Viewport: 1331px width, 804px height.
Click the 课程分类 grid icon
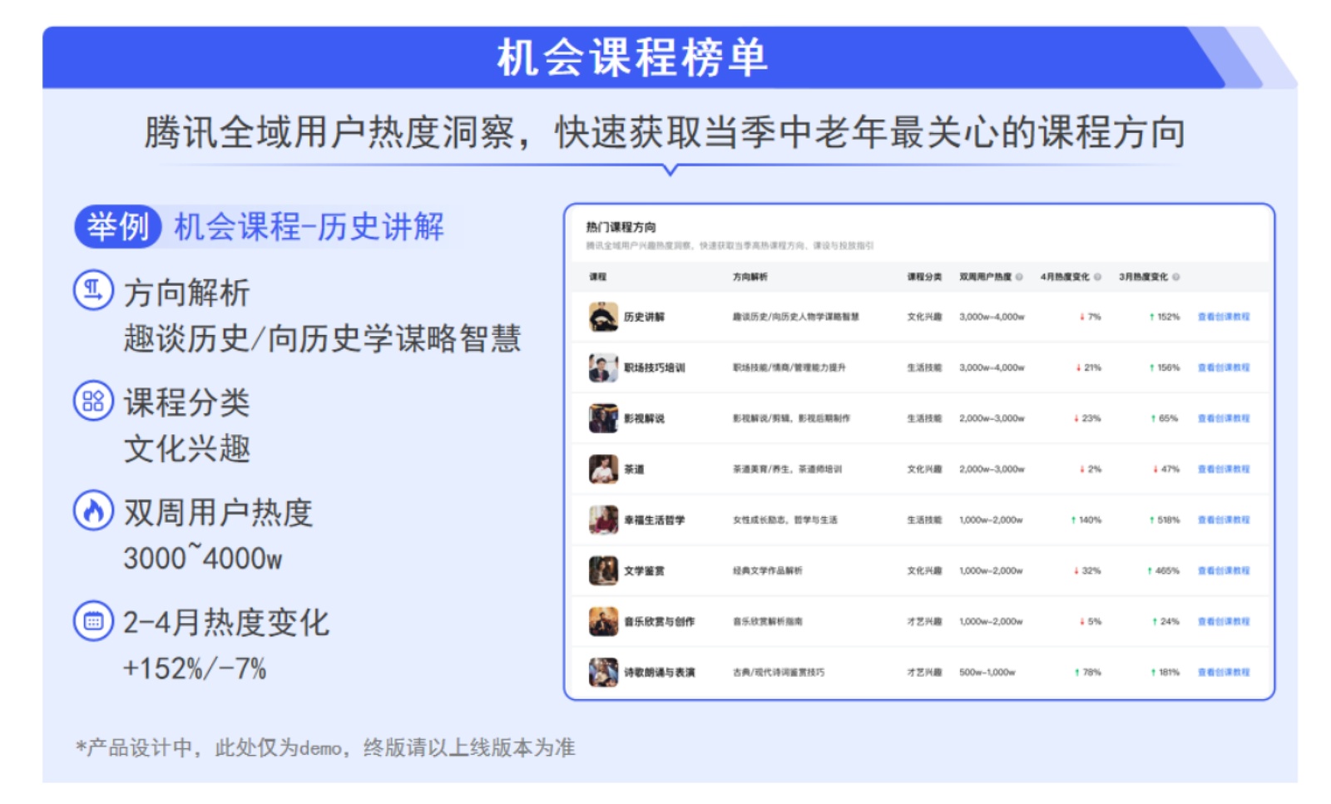pyautogui.click(x=93, y=401)
